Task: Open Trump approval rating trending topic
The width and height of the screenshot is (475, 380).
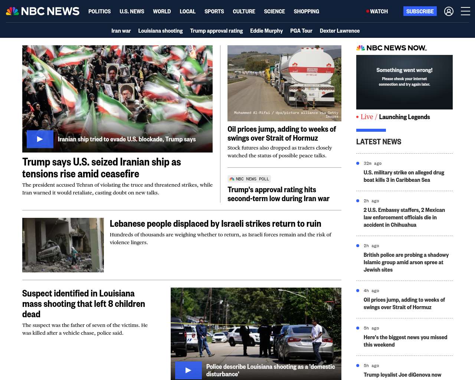Action: [x=216, y=31]
